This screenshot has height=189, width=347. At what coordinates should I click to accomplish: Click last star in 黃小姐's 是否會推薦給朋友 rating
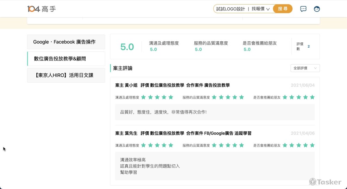coord(312,97)
